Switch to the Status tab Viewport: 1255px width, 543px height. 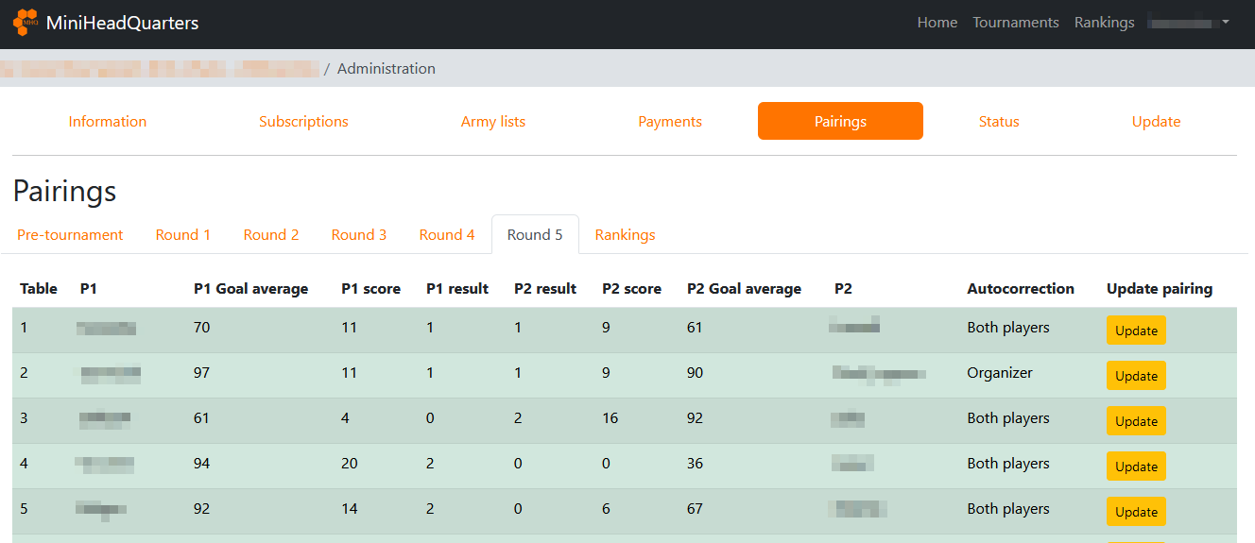coord(999,121)
